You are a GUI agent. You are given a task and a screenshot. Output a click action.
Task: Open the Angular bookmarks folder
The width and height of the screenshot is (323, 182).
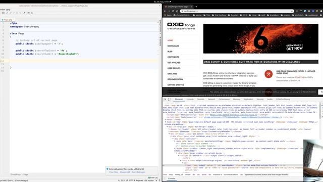click(233, 15)
